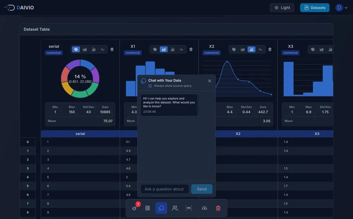Open notifications via the badge icon in toolbar
Image resolution: width=353 pixels, height=219 pixels.
tap(134, 208)
